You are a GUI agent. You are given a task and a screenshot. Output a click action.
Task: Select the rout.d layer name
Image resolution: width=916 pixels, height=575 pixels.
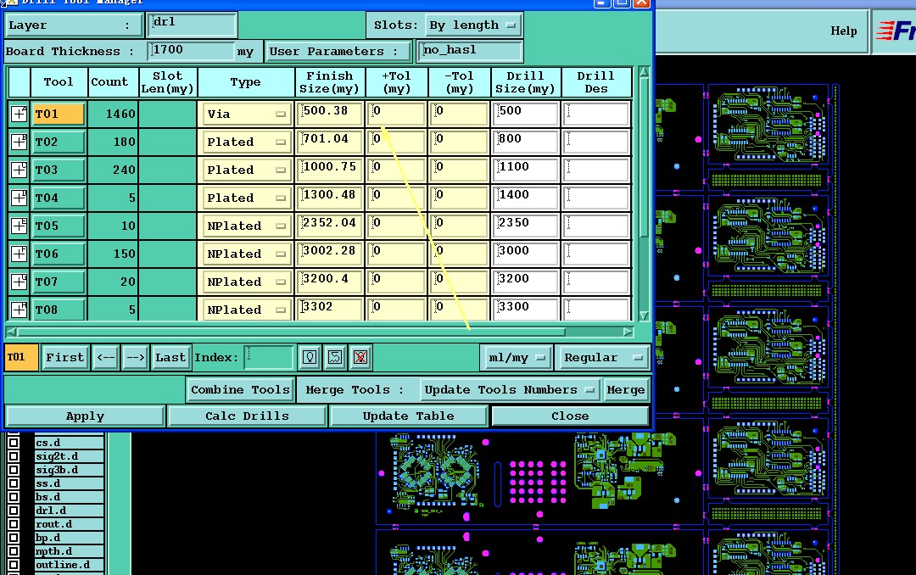(69, 524)
